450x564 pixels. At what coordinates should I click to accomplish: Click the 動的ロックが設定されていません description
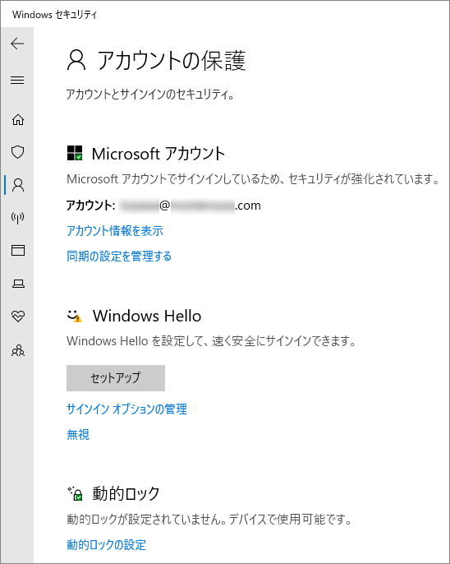209,519
